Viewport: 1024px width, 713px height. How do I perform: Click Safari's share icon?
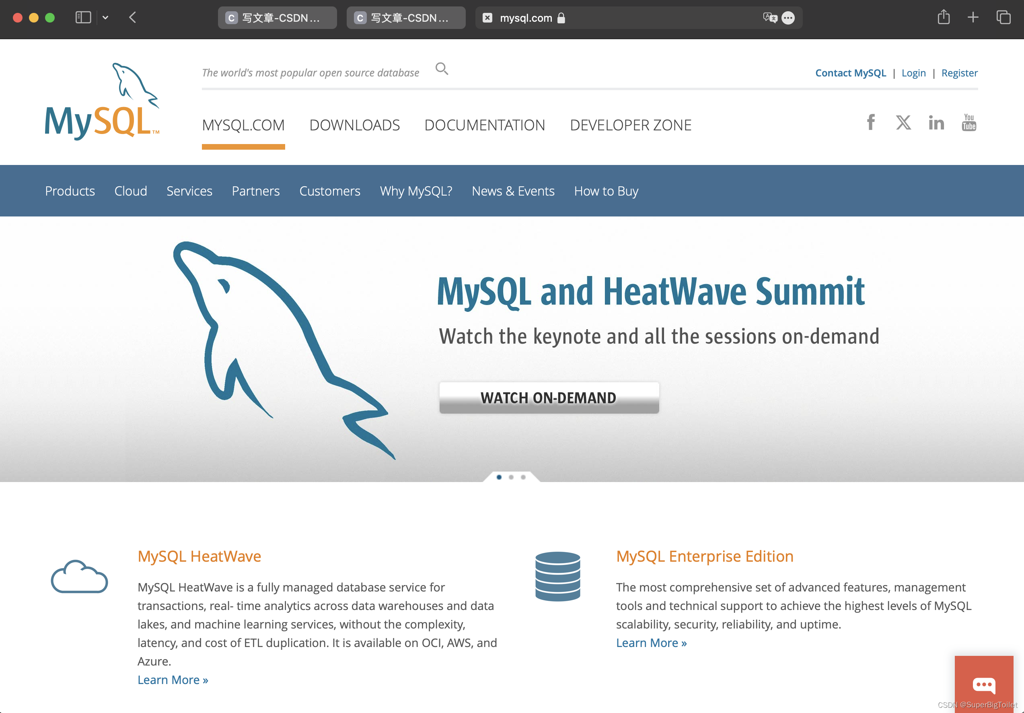(944, 17)
